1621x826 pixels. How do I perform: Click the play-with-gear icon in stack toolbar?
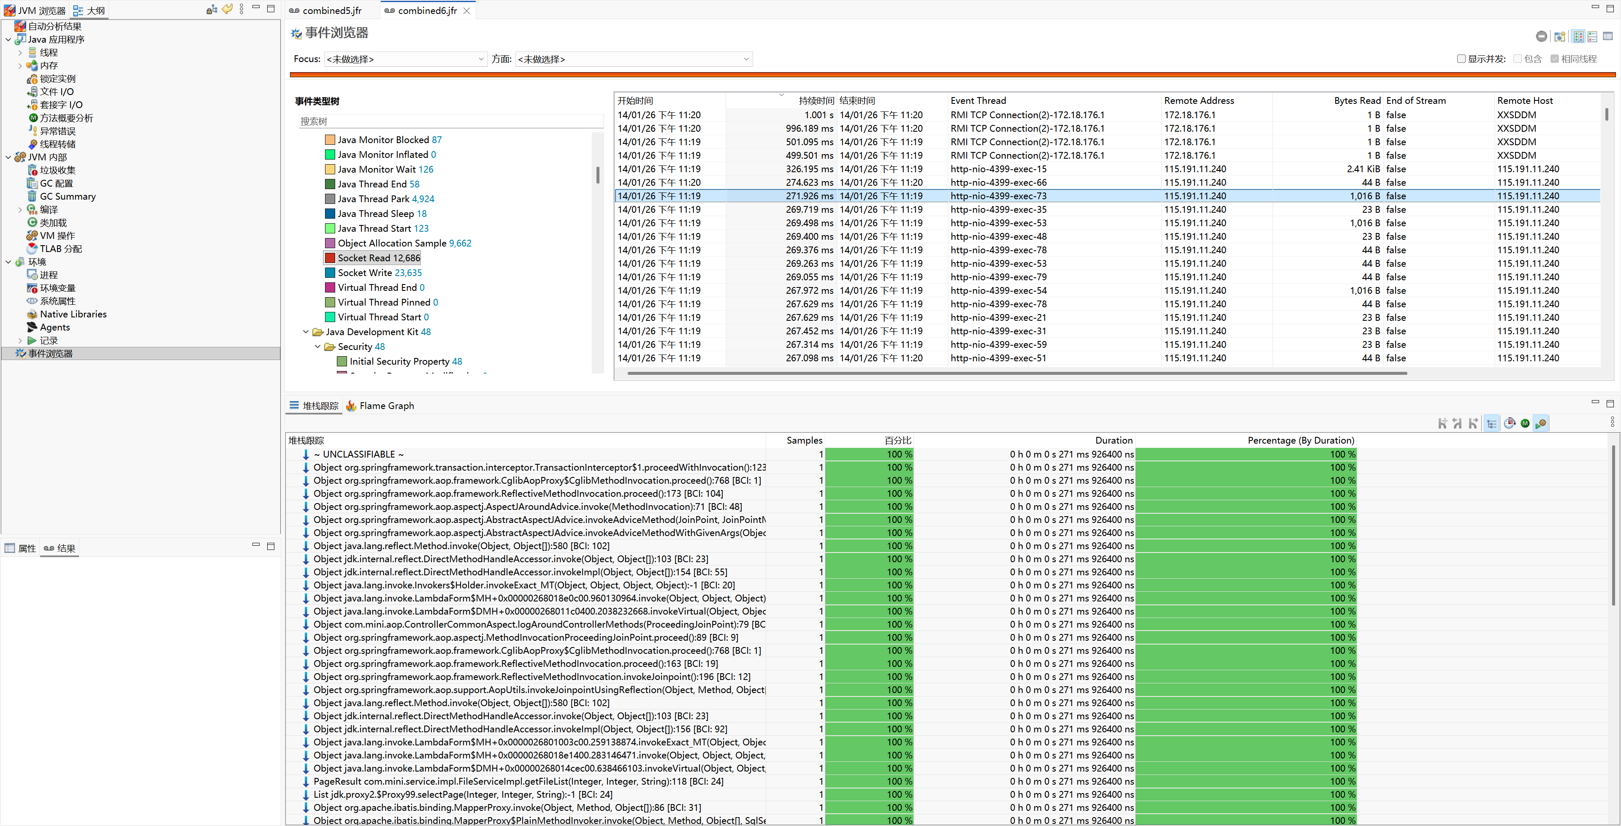tap(1540, 423)
